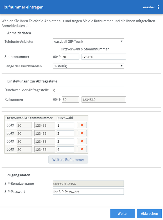Image resolution: width=163 pixels, height=220 pixels.
Task: Click the greyed-out SIP-Benutzername field
Action: (x=88, y=183)
